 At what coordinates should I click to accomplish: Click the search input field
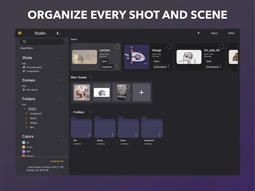42,42
